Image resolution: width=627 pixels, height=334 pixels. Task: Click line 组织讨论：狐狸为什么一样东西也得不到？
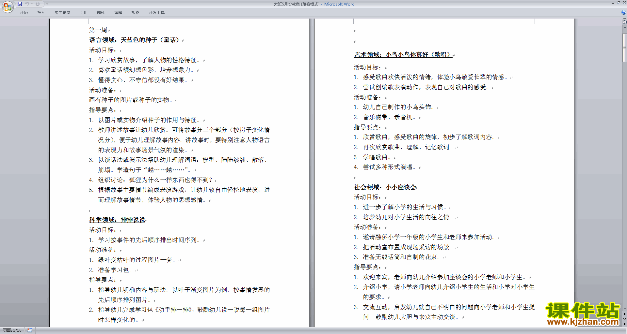tap(155, 180)
